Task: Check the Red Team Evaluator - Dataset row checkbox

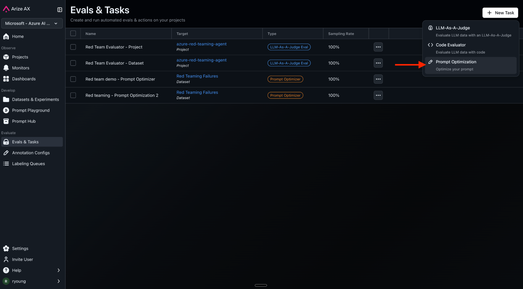Action: click(73, 63)
